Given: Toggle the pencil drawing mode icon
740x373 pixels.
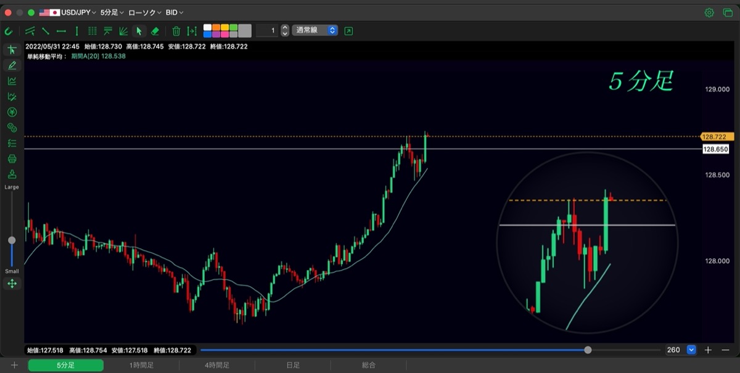Looking at the screenshot, I should pyautogui.click(x=12, y=65).
